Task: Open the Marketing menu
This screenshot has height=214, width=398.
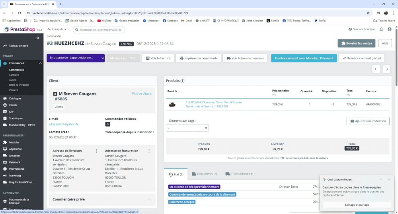Action: pyautogui.click(x=15, y=175)
